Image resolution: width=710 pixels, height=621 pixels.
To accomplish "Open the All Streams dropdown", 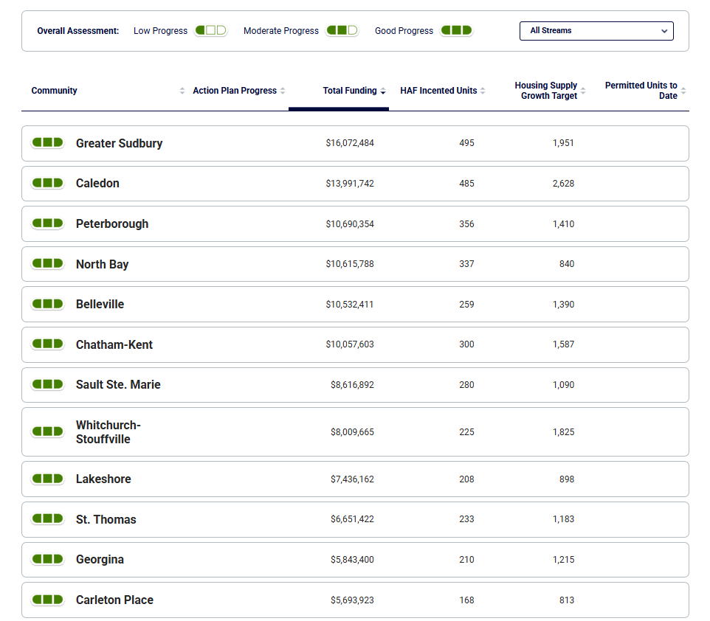I will click(x=596, y=31).
